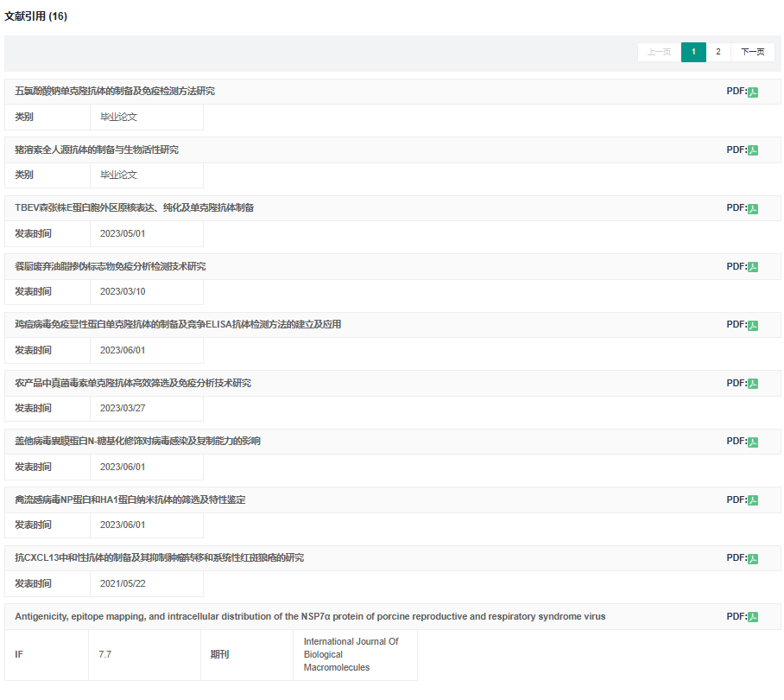Click PDF icon for 农产品中真菌毒素 paper
The width and height of the screenshot is (784, 700).
[x=753, y=384]
